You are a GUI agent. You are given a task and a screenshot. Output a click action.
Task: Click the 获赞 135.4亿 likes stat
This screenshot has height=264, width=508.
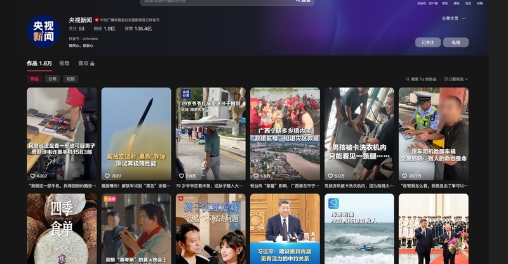138,29
